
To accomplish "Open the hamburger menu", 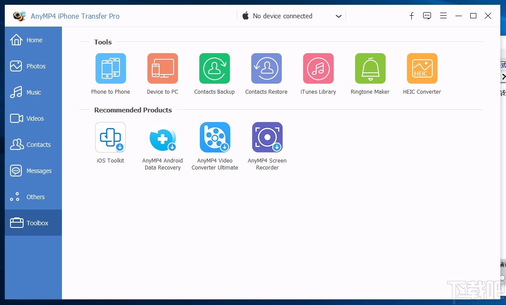I will tap(443, 16).
